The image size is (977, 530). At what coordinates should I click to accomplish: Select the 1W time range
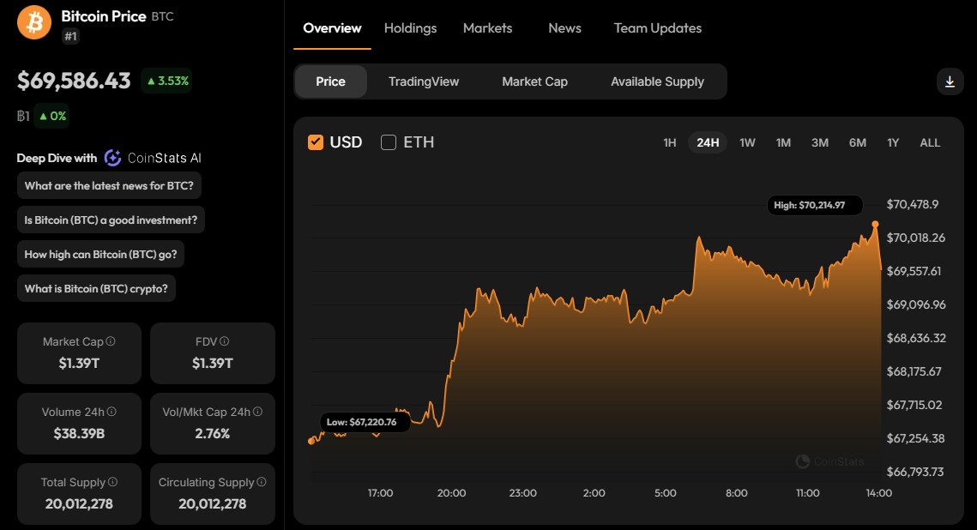pos(747,142)
